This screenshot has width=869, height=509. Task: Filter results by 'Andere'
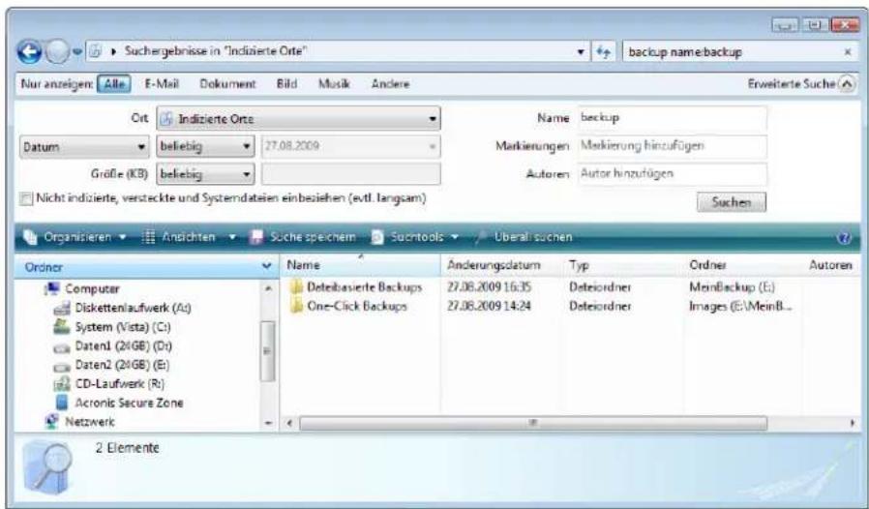390,84
